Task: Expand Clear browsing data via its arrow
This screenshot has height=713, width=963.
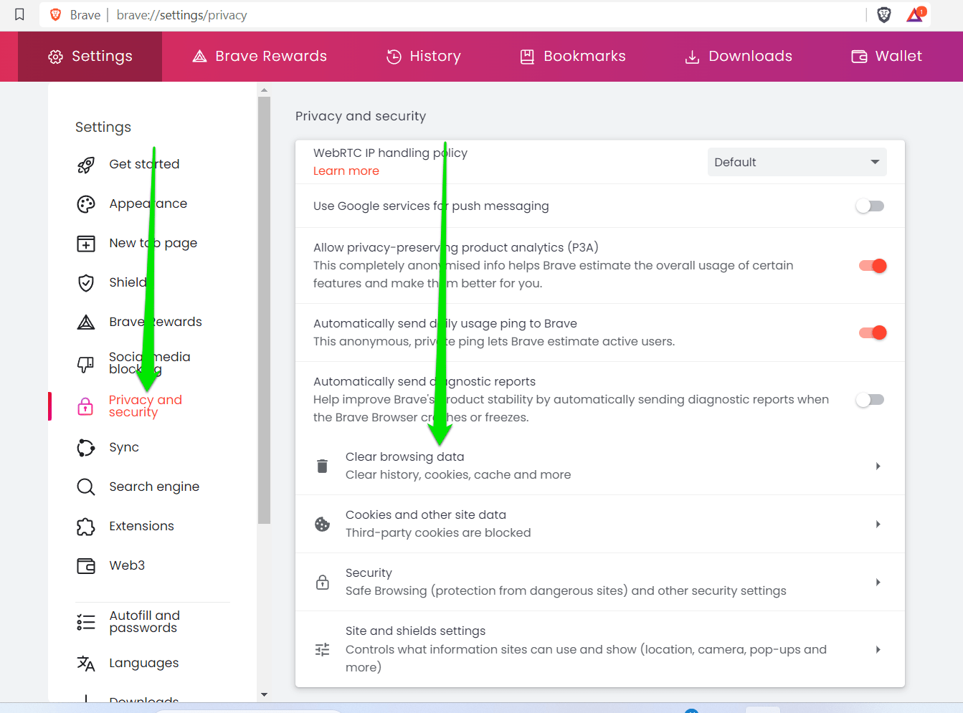Action: [x=878, y=466]
